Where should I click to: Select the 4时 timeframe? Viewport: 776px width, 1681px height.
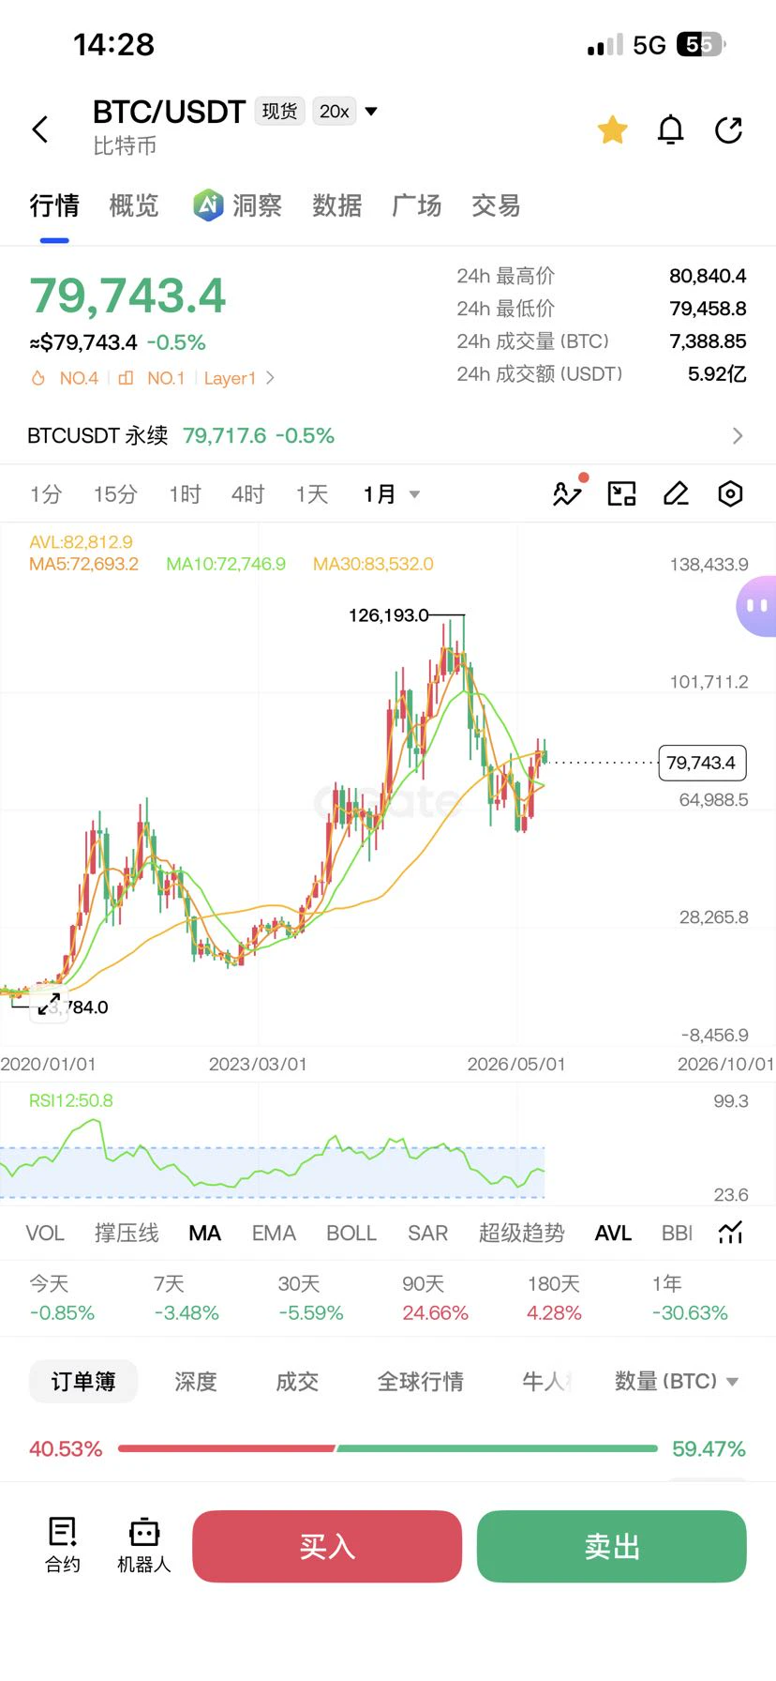coord(248,494)
